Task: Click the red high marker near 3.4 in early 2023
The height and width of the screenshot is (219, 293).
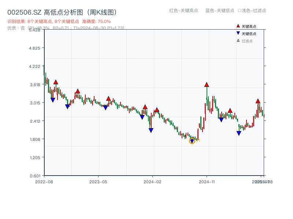Action: coord(78,91)
